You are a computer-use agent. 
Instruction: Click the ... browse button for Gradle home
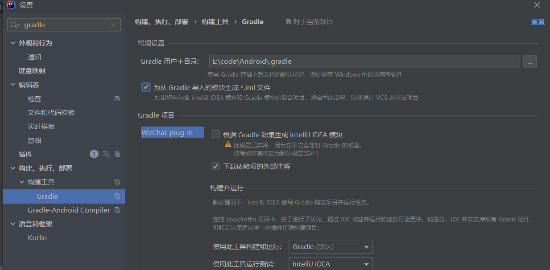coord(530,61)
